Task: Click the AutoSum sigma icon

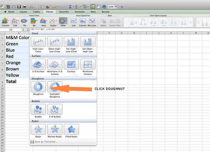Action: (x=70, y=6)
